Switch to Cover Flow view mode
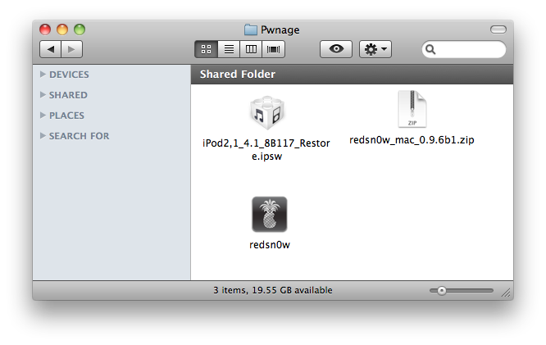 tap(272, 50)
